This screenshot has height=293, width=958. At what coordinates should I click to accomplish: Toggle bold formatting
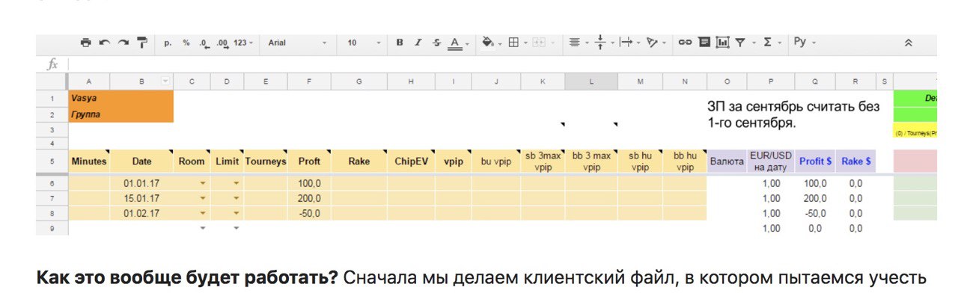coord(400,43)
